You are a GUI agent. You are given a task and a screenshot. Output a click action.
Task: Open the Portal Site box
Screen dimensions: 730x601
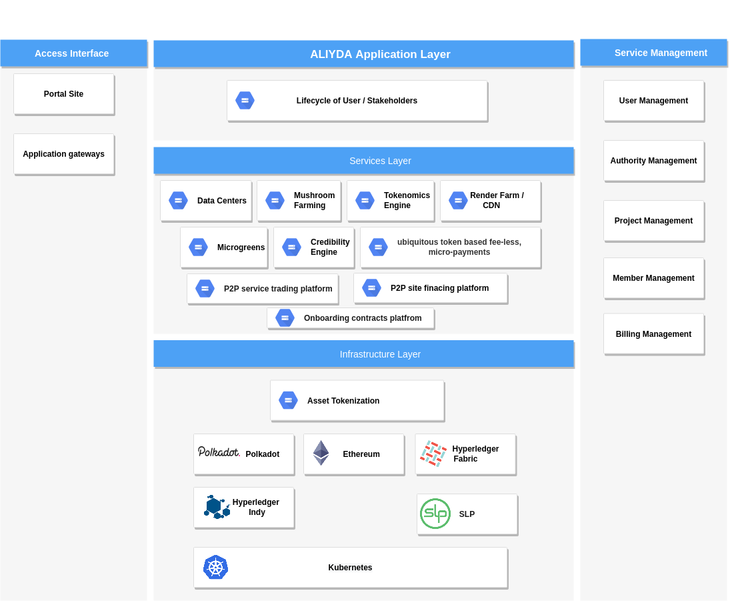[x=64, y=94]
